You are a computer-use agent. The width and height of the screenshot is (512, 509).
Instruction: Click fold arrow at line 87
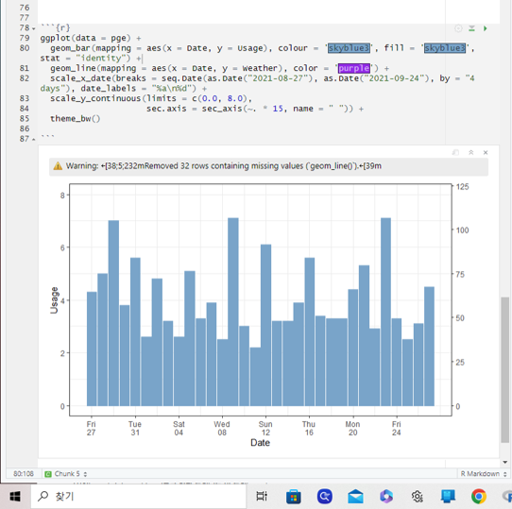click(x=34, y=140)
